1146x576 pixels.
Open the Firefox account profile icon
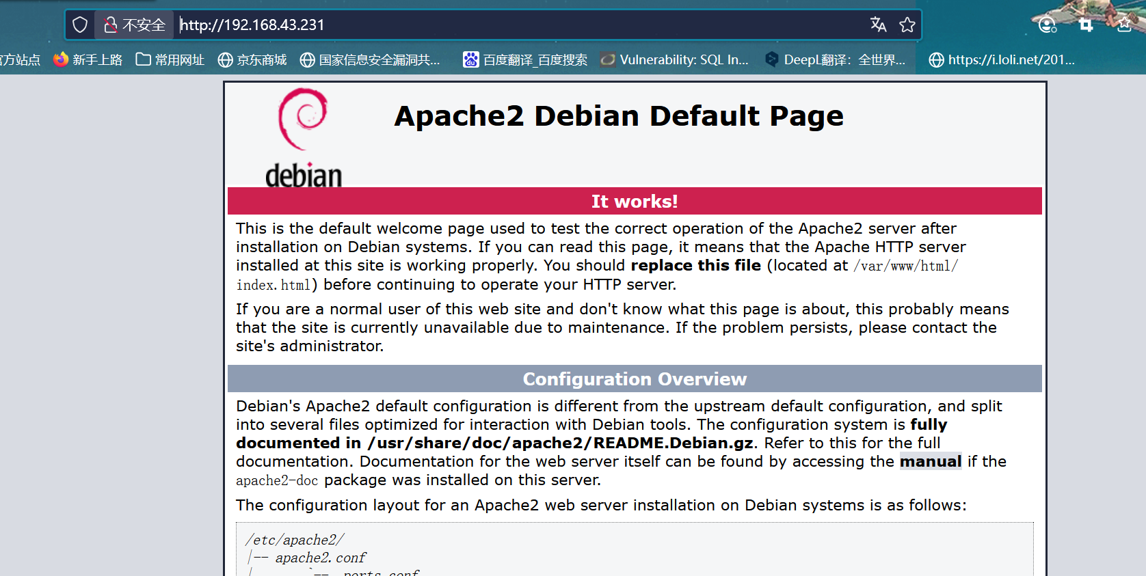[x=1047, y=25]
